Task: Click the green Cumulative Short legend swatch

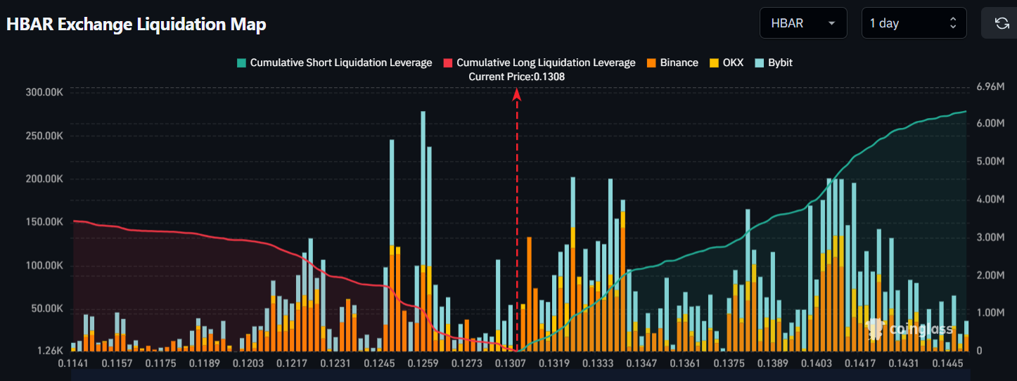Action: click(x=242, y=63)
